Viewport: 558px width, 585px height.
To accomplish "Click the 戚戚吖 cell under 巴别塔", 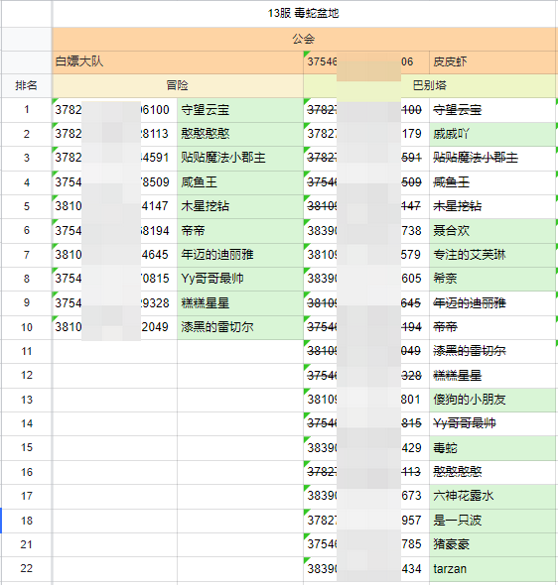I will (x=492, y=134).
